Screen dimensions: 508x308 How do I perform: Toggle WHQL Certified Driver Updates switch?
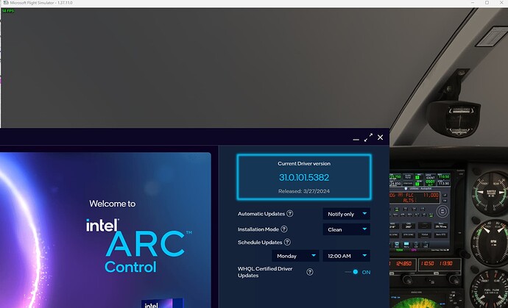[x=352, y=272]
